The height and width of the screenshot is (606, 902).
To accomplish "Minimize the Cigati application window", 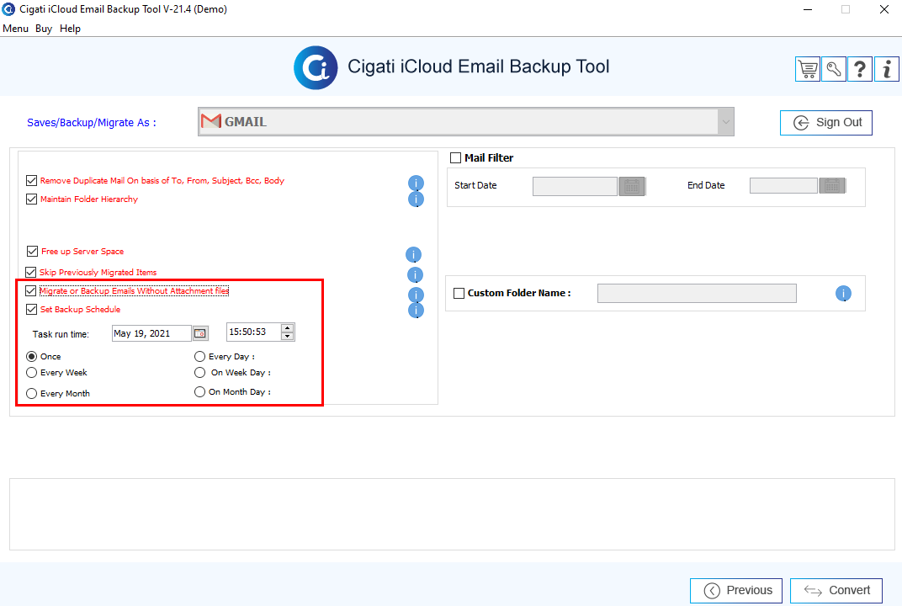I will pyautogui.click(x=808, y=9).
